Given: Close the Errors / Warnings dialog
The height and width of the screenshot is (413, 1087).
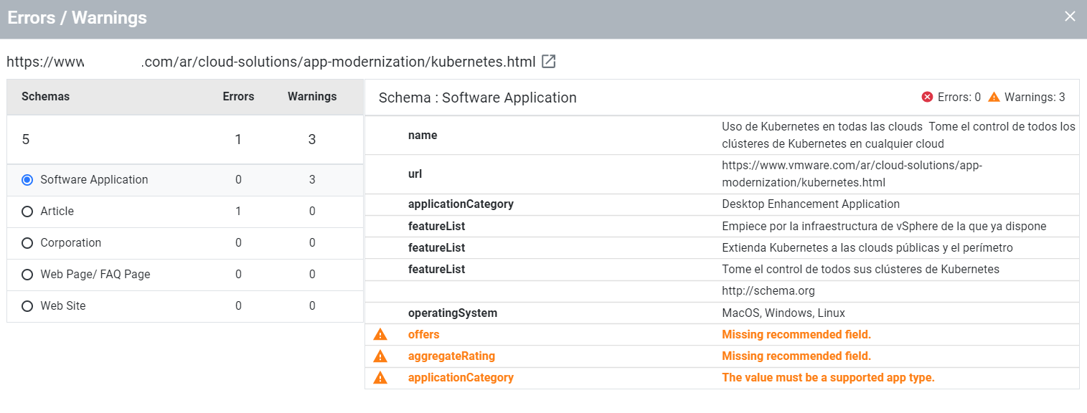Looking at the screenshot, I should (x=1070, y=16).
